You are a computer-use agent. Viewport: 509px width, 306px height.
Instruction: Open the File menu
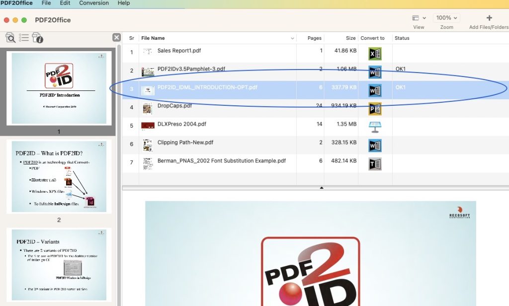46,3
